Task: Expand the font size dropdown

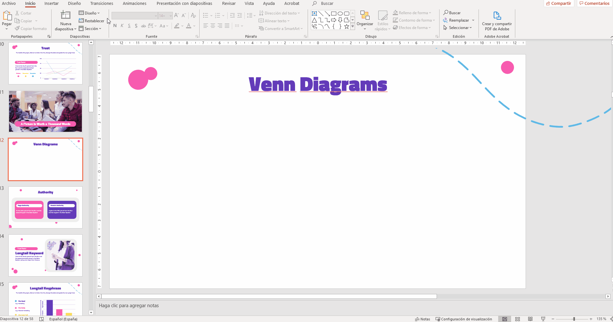Action: [171, 15]
